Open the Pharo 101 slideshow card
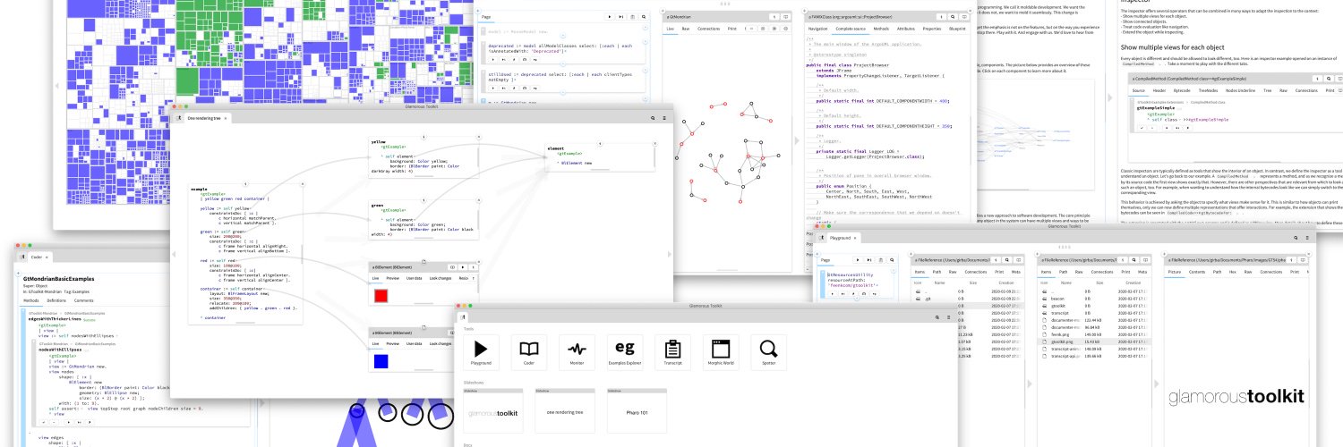1343x447 pixels. tap(636, 410)
